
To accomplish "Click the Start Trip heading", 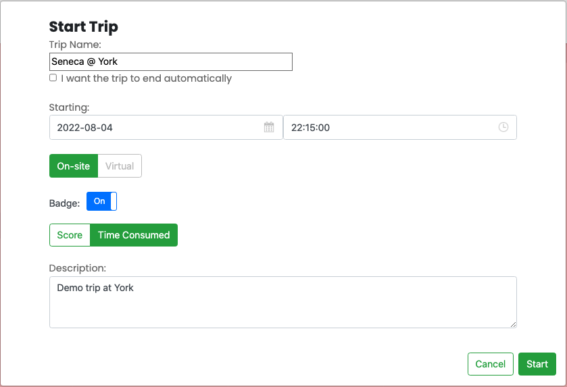I will [x=84, y=27].
